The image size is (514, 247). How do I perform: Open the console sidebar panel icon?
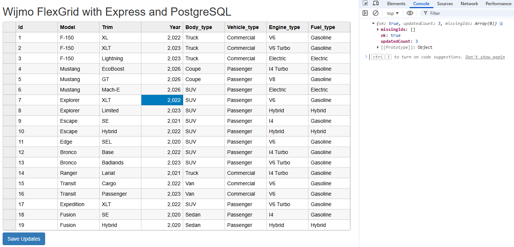click(365, 13)
